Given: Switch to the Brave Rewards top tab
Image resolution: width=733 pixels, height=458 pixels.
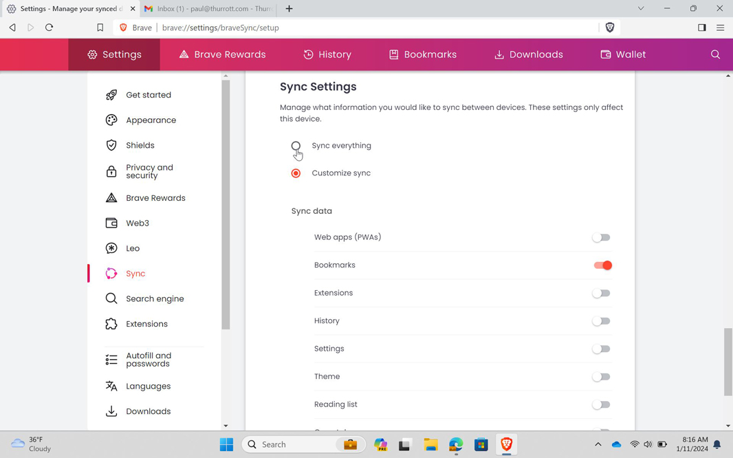Looking at the screenshot, I should click(222, 54).
